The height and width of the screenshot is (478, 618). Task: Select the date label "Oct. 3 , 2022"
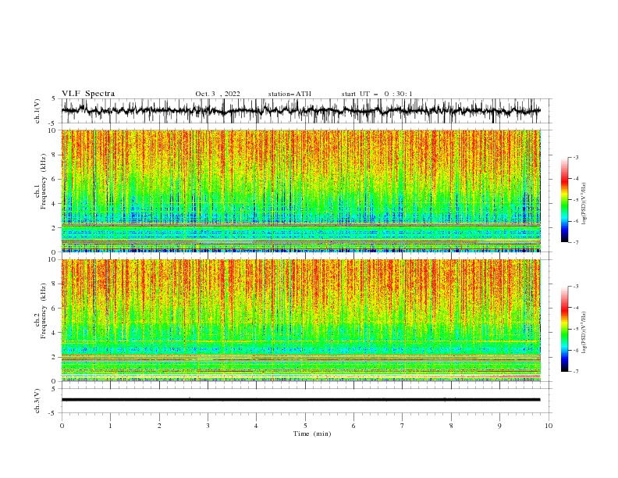(x=218, y=94)
